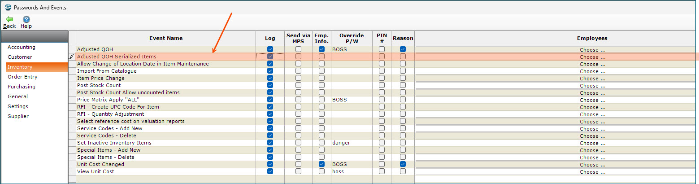
Task: Toggle Log checkbox for Adjusted QOH
Action: click(270, 49)
